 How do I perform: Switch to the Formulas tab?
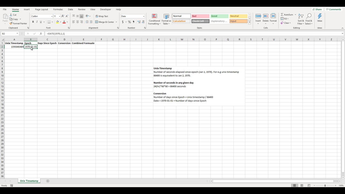(58, 9)
